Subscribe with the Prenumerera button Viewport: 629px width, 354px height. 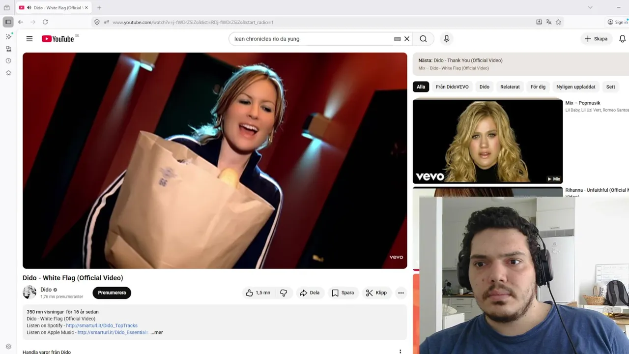tap(112, 293)
